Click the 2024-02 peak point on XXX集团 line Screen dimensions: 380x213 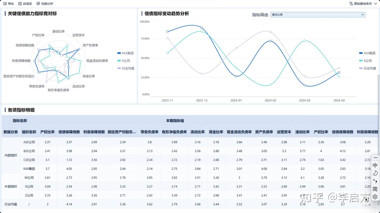[x=270, y=41]
